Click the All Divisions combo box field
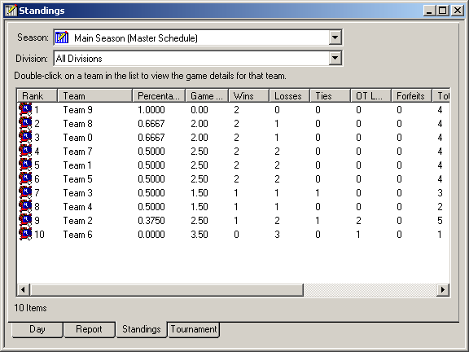This screenshot has height=352, width=469. [198, 58]
